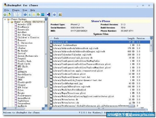The width and height of the screenshot is (156, 118).
Task: Collapse the iTunes Backups tree node
Action: pos(5,19)
